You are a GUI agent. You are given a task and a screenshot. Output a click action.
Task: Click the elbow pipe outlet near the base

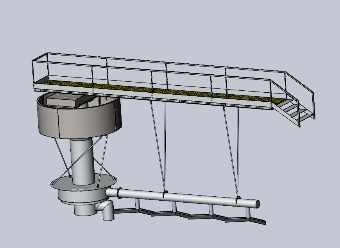click(107, 211)
